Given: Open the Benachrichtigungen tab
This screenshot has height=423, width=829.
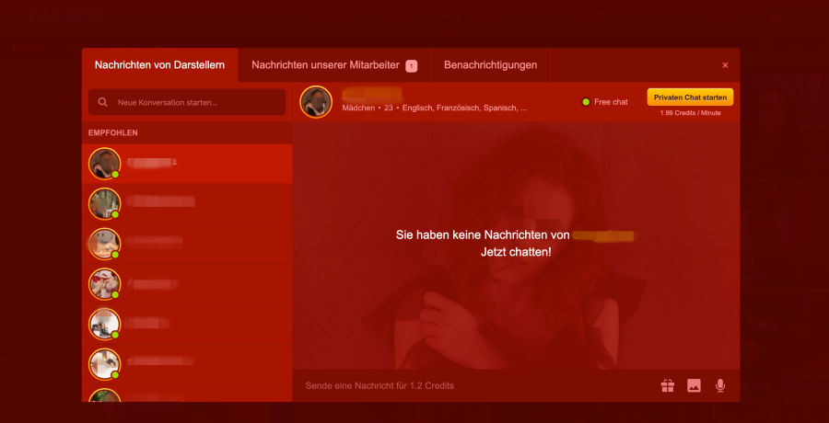Looking at the screenshot, I should 491,65.
